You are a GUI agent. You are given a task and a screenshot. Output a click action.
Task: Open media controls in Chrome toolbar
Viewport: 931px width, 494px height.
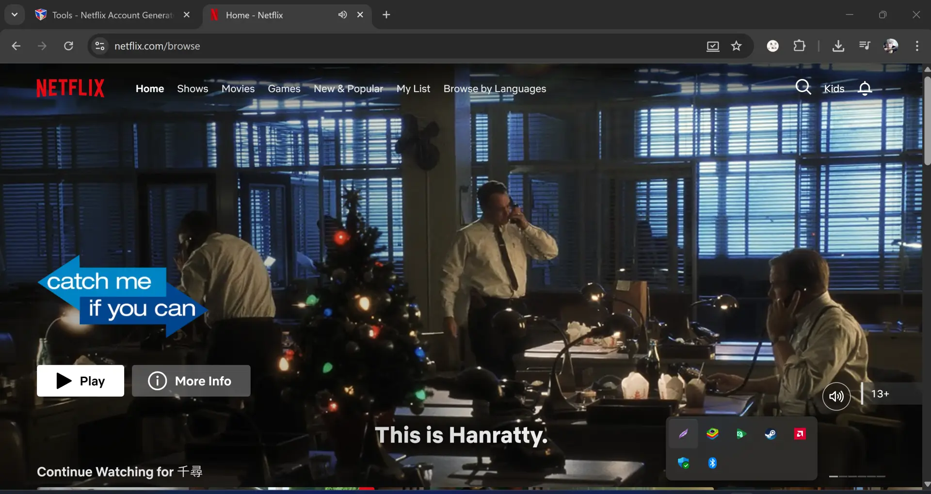(x=864, y=46)
